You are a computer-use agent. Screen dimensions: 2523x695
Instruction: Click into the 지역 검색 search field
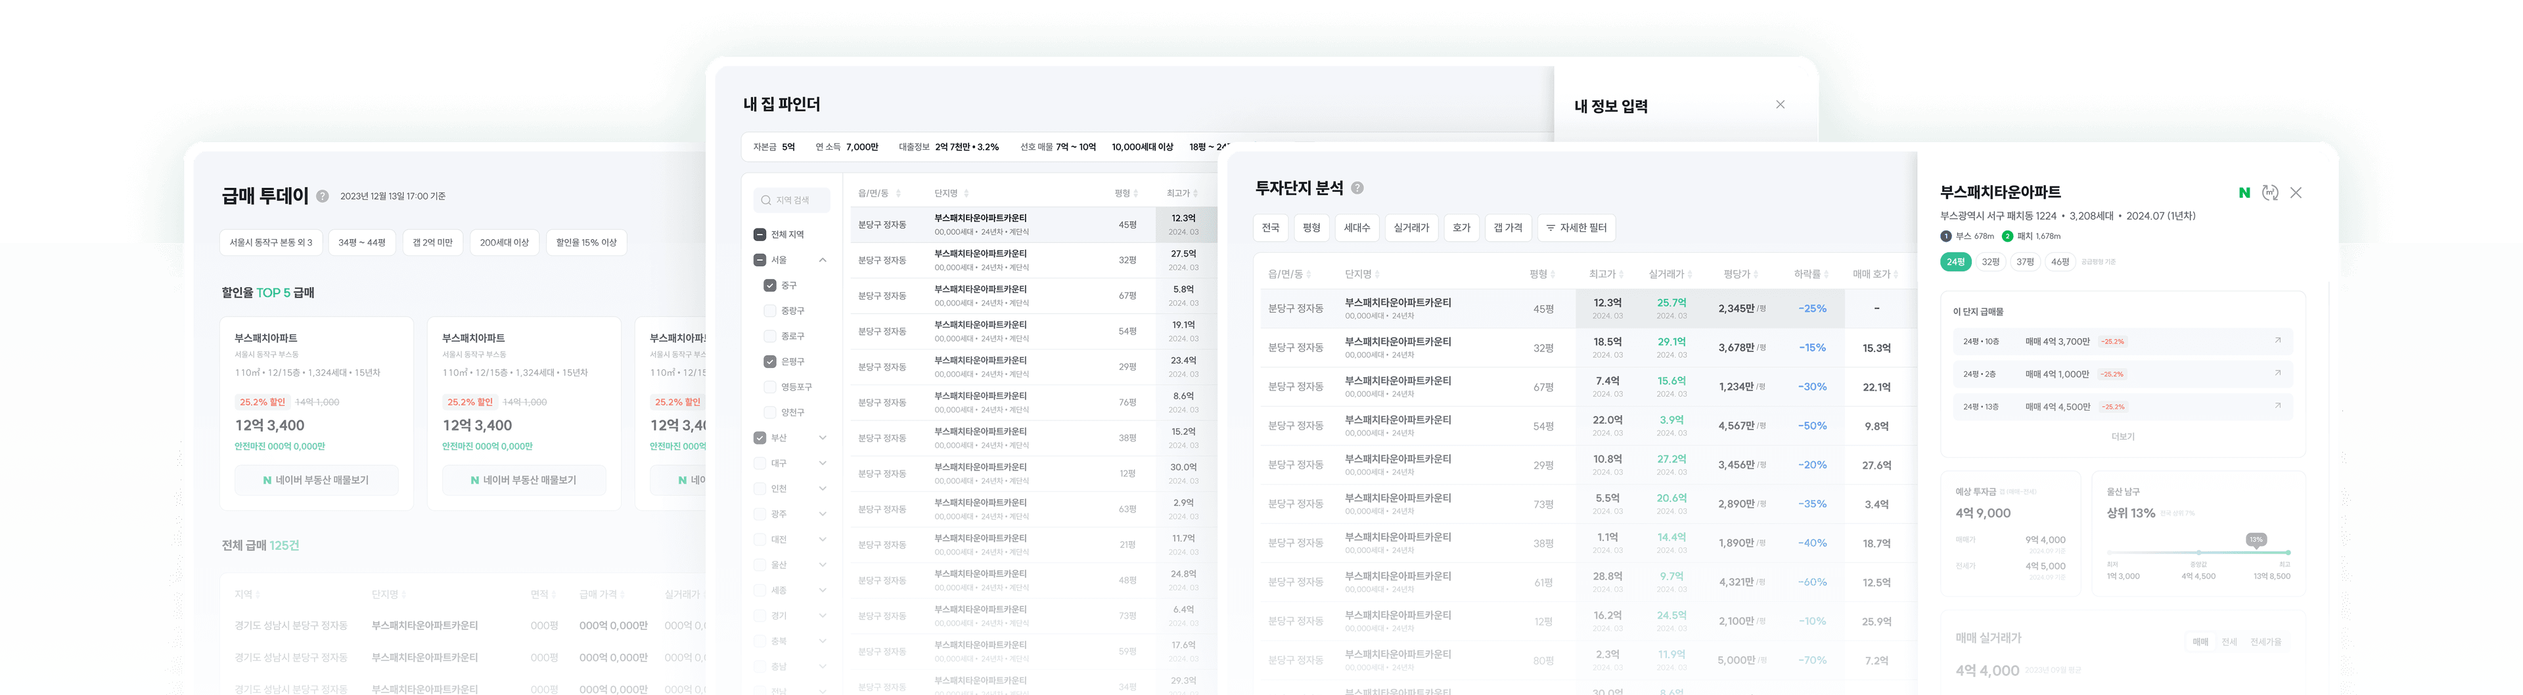791,200
